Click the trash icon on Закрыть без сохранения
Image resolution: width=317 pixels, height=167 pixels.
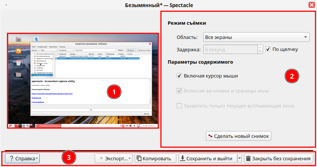[x=248, y=158]
